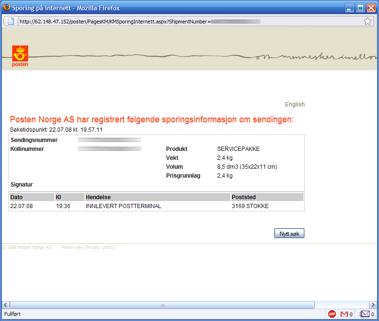Click the Firefox icon in title bar

[x=7, y=7]
